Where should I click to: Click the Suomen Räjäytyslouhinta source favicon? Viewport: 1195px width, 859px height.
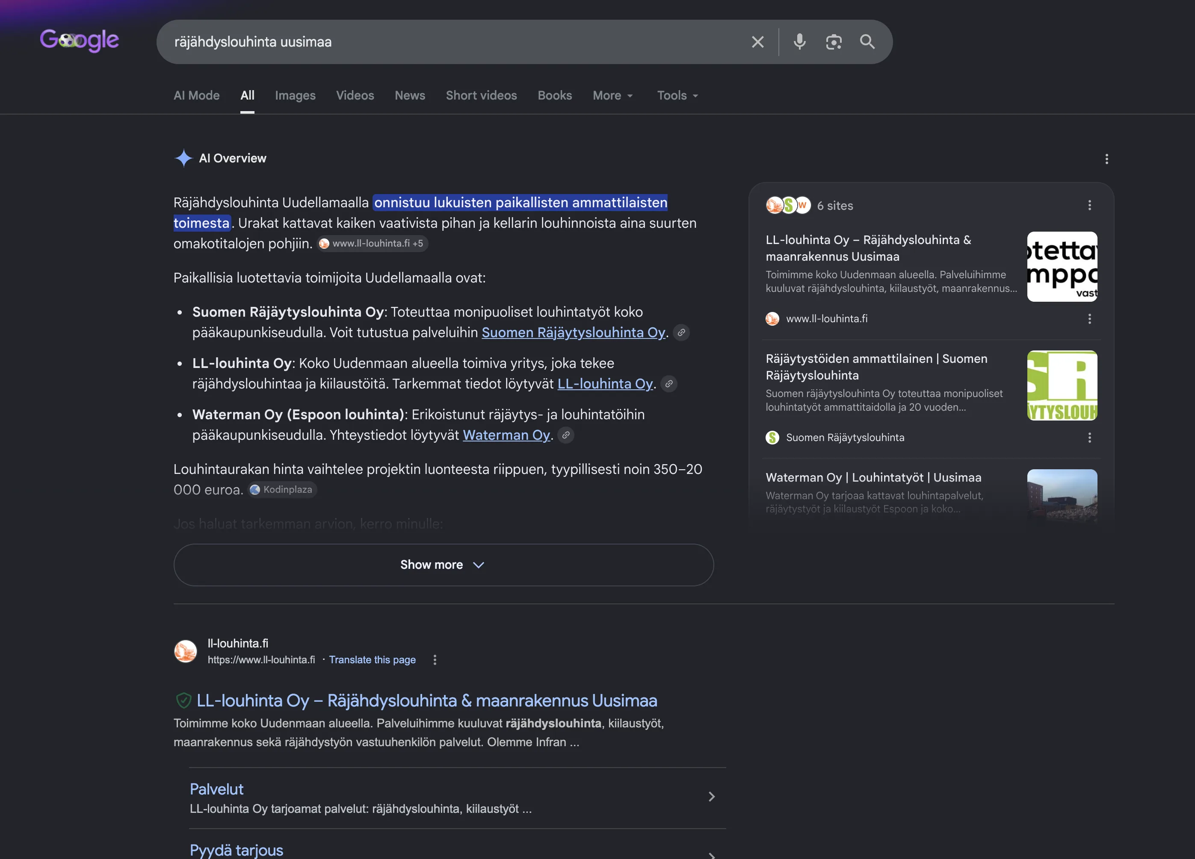772,438
